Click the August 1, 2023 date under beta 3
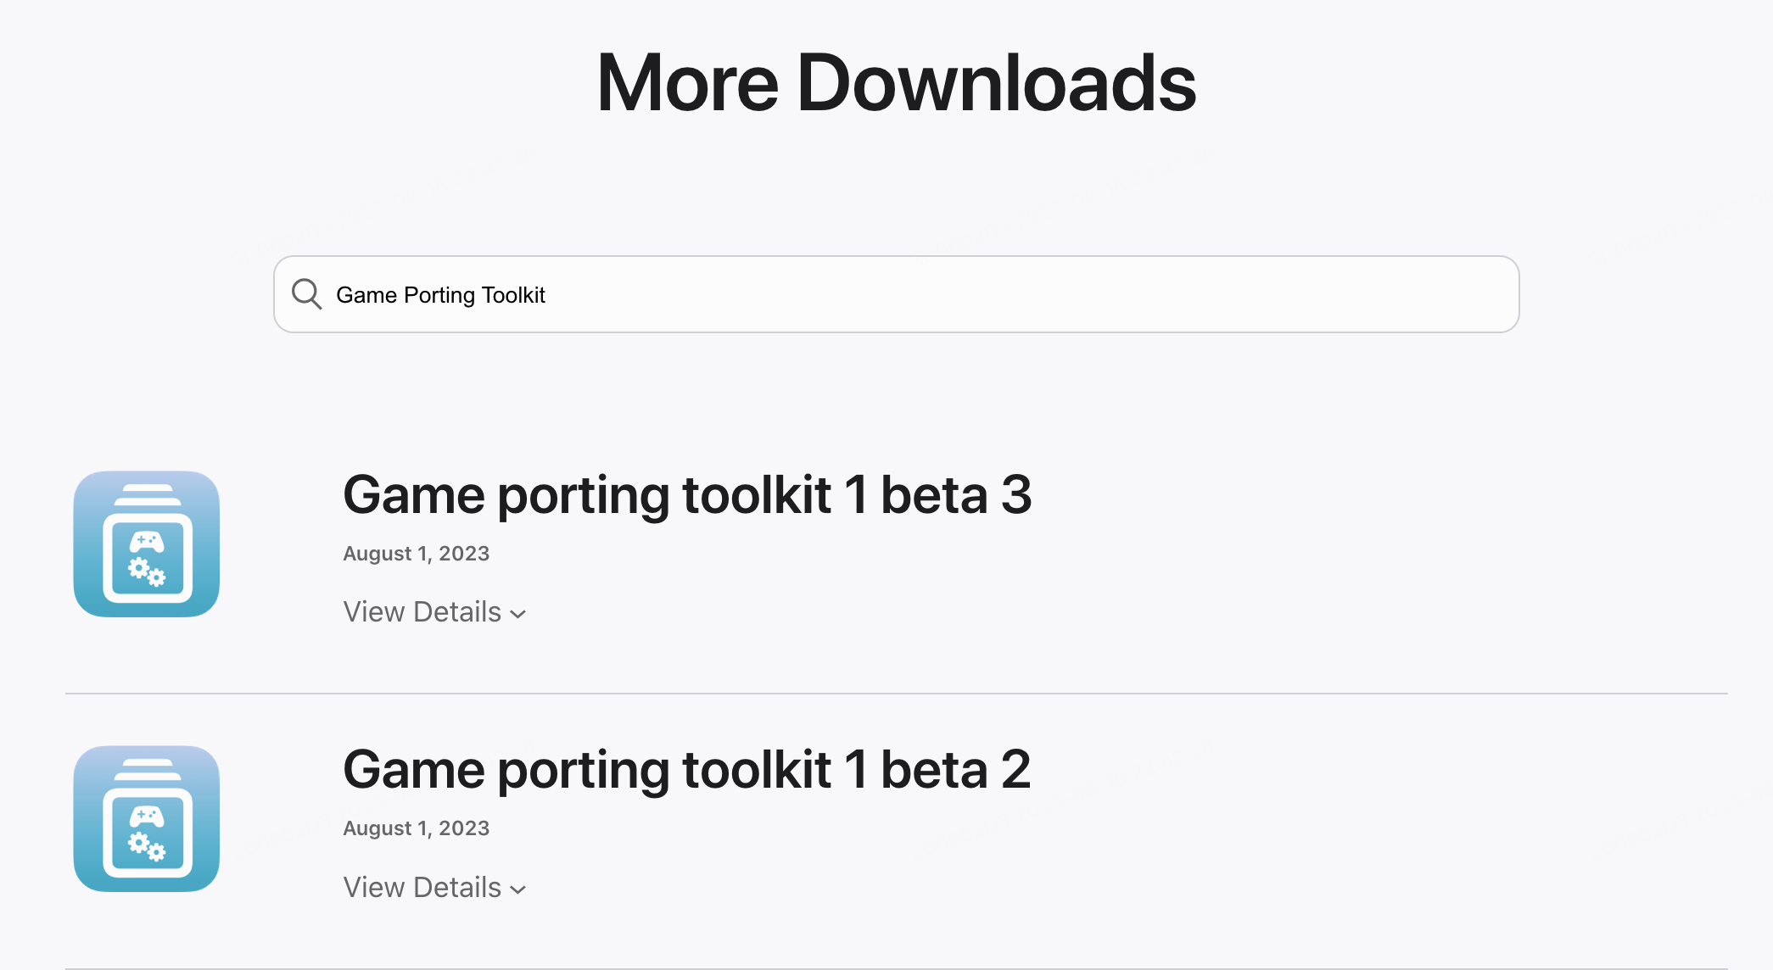Viewport: 1773px width, 970px height. pos(416,553)
